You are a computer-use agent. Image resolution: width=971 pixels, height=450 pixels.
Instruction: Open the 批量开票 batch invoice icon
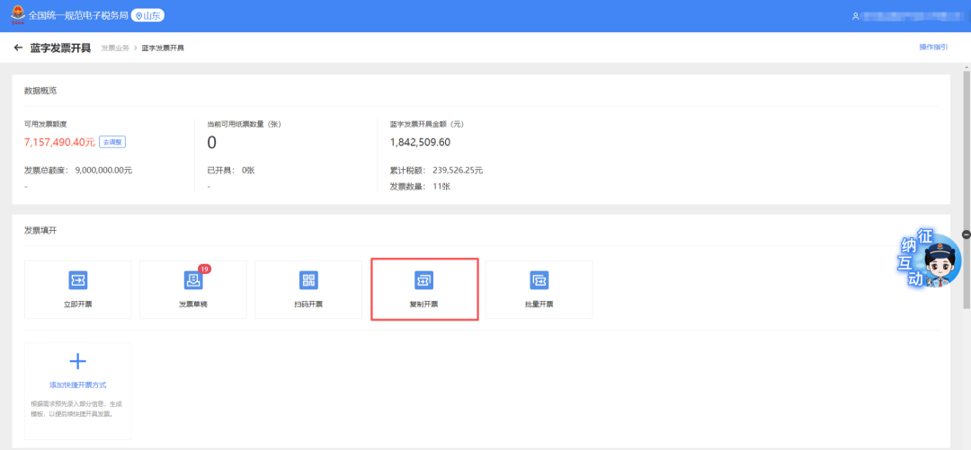click(539, 280)
